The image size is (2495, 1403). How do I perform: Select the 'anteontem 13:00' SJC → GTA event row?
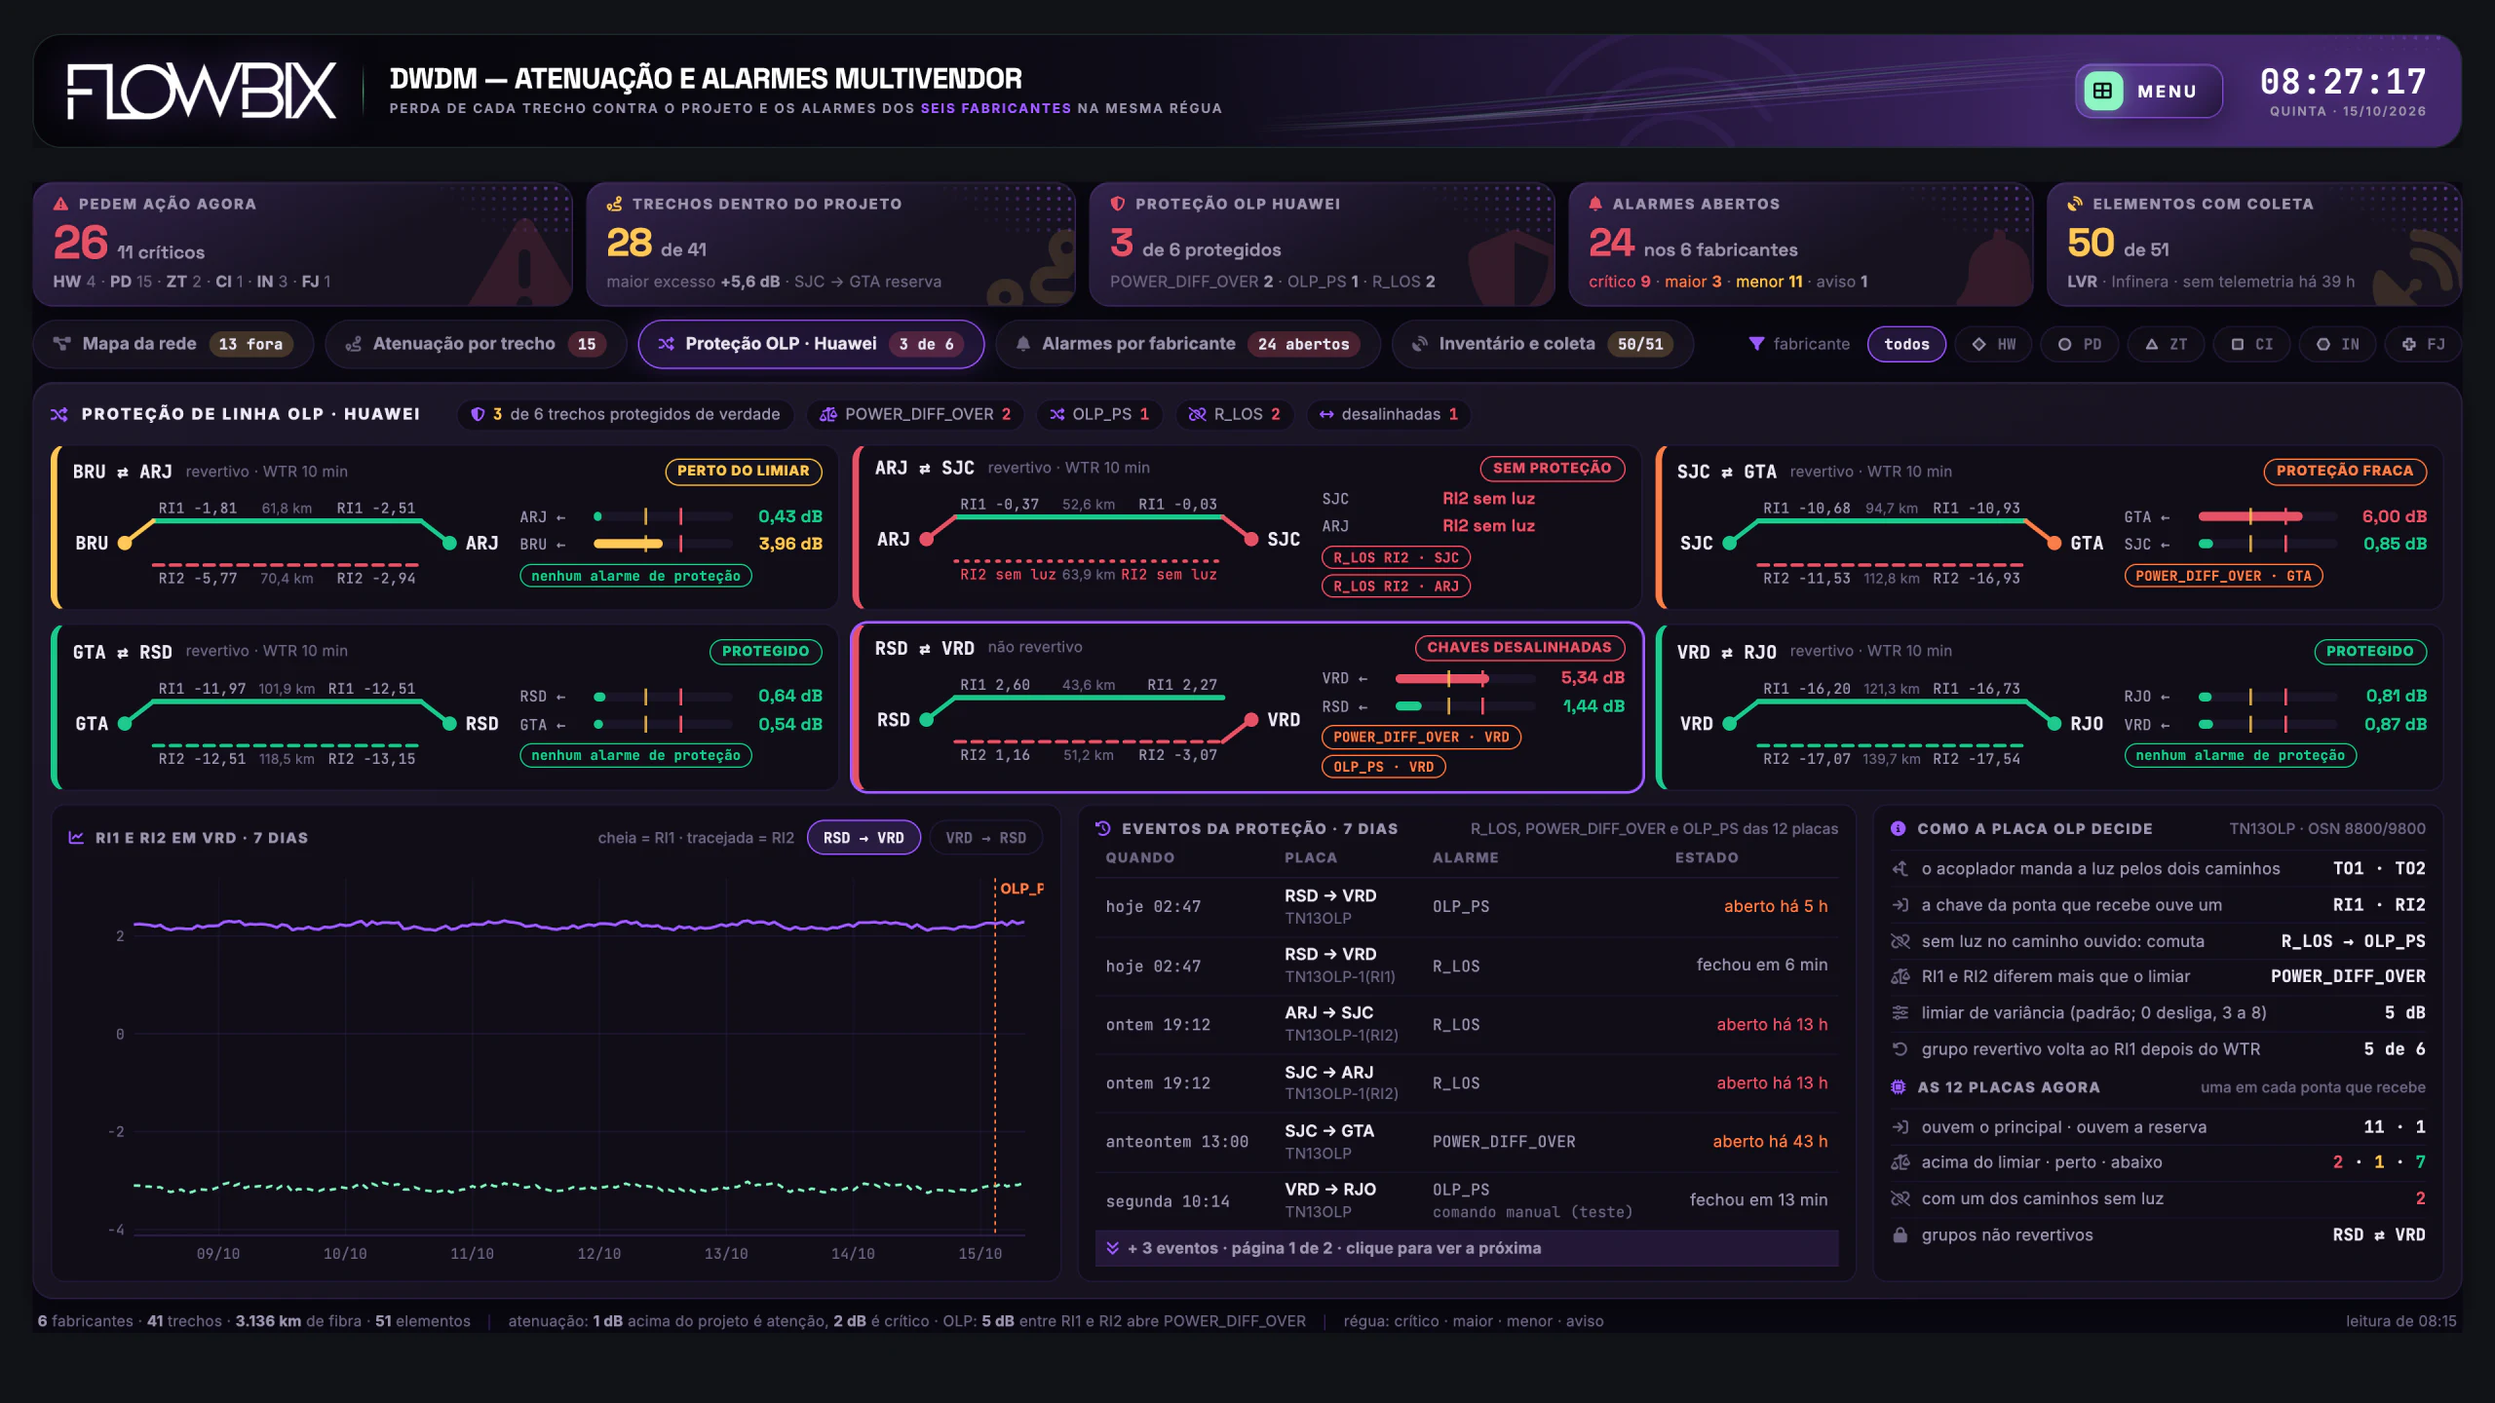point(1467,1142)
